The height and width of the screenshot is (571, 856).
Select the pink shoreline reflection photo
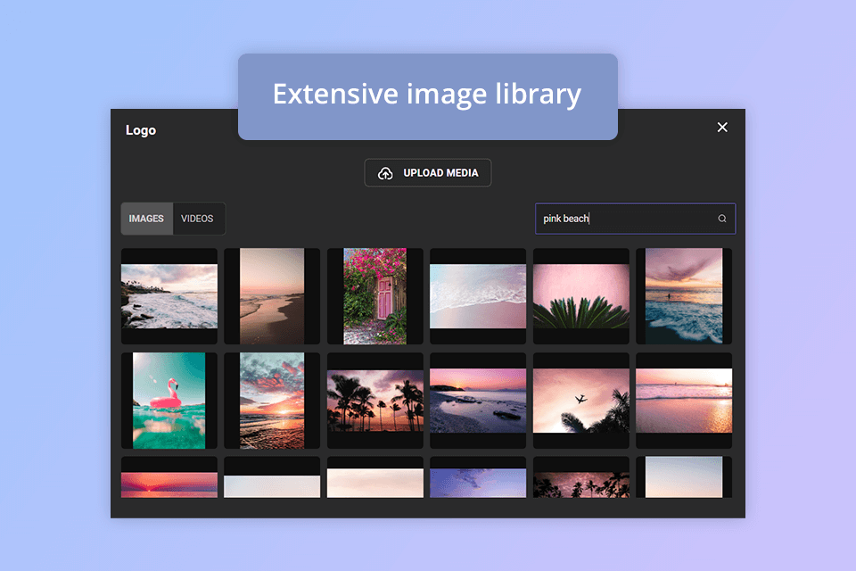pyautogui.click(x=684, y=401)
